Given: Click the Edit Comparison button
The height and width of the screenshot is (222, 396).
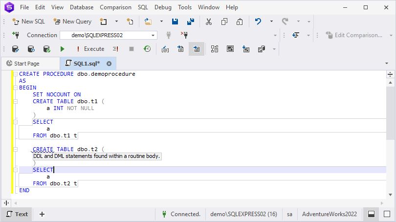Looking at the screenshot, I should pyautogui.click(x=354, y=35).
